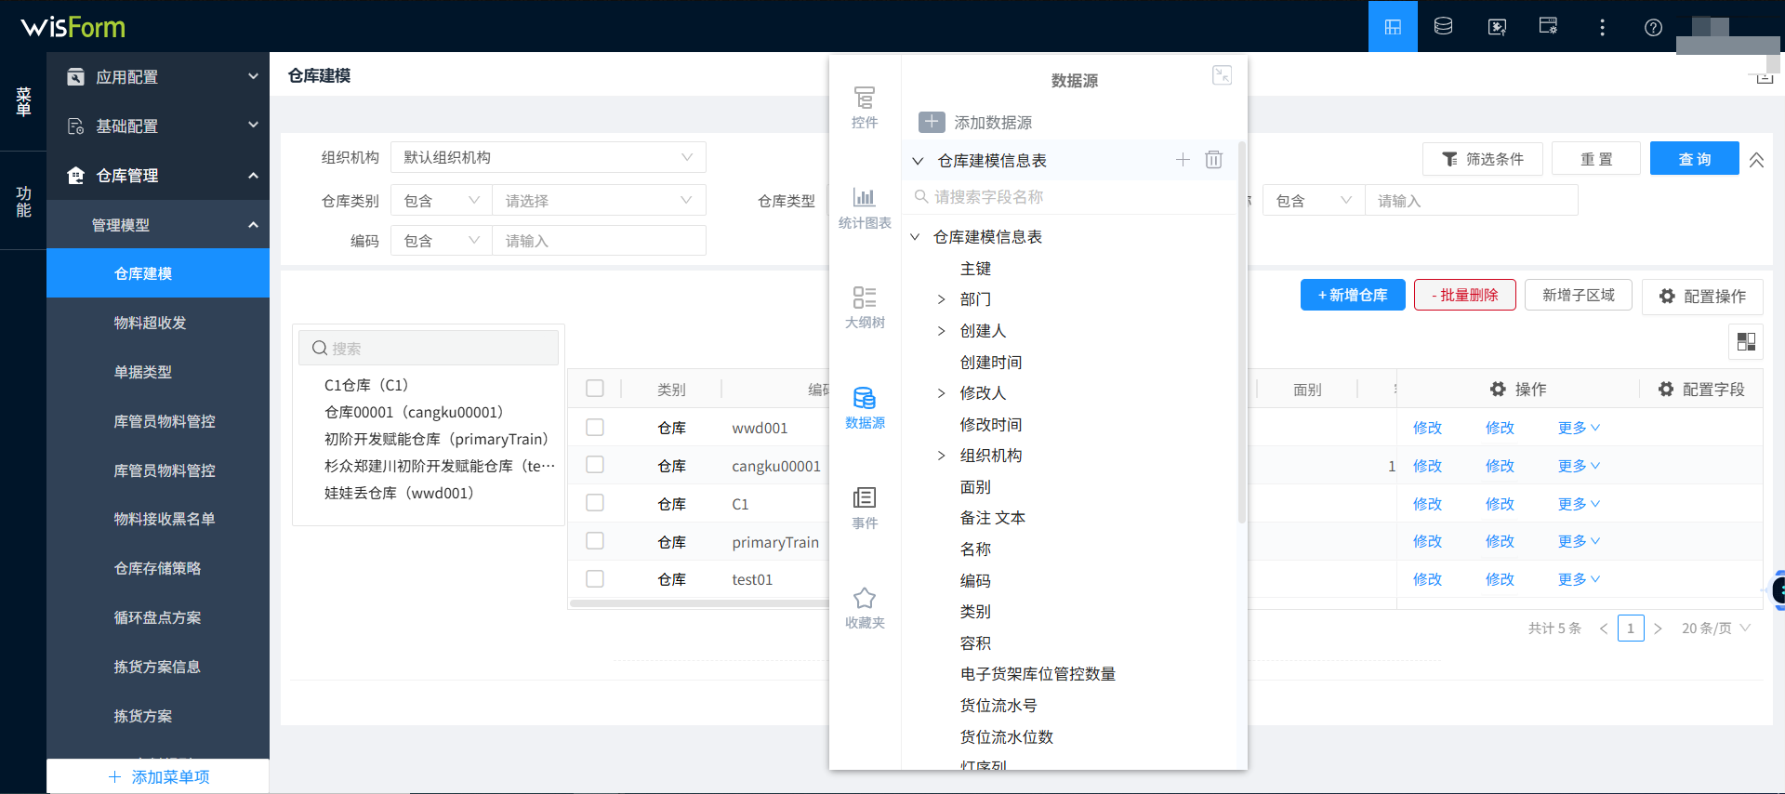
Task: Open the database icon in top bar
Action: (x=1443, y=27)
